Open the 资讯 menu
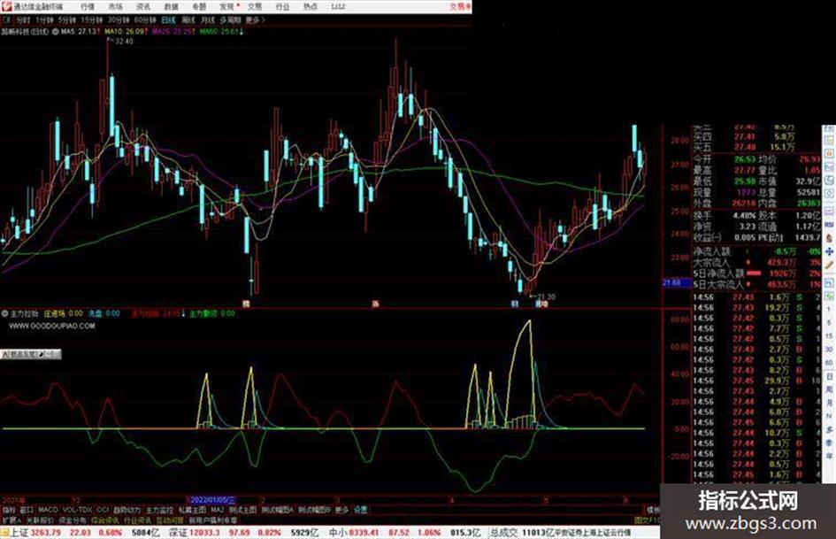 [x=143, y=7]
